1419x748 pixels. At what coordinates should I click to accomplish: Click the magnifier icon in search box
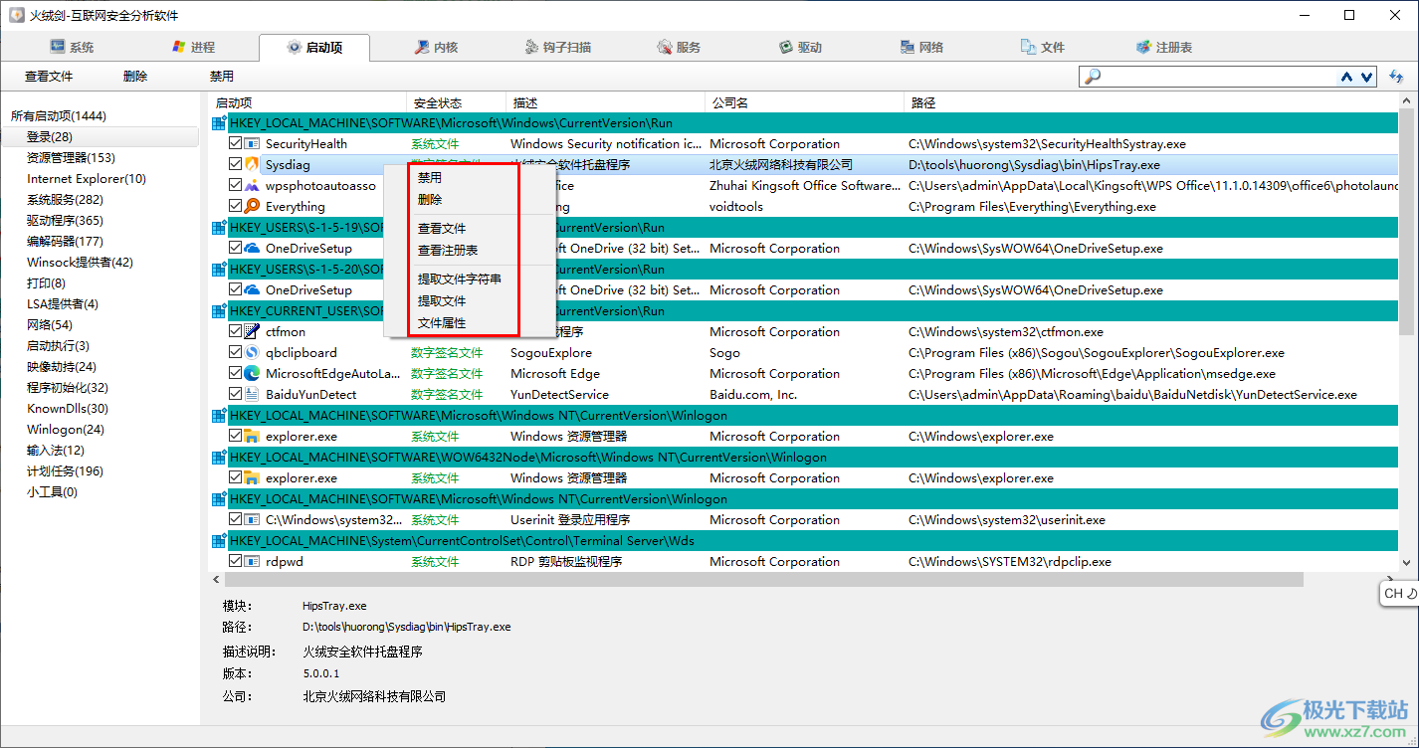coord(1093,77)
